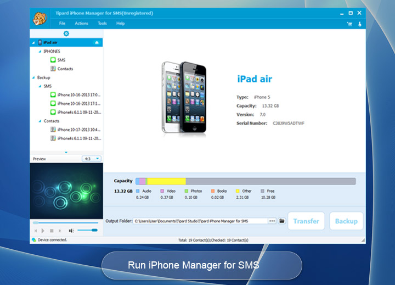This screenshot has height=285, width=395.
Task: Click the browse ellipsis button
Action: (x=272, y=221)
